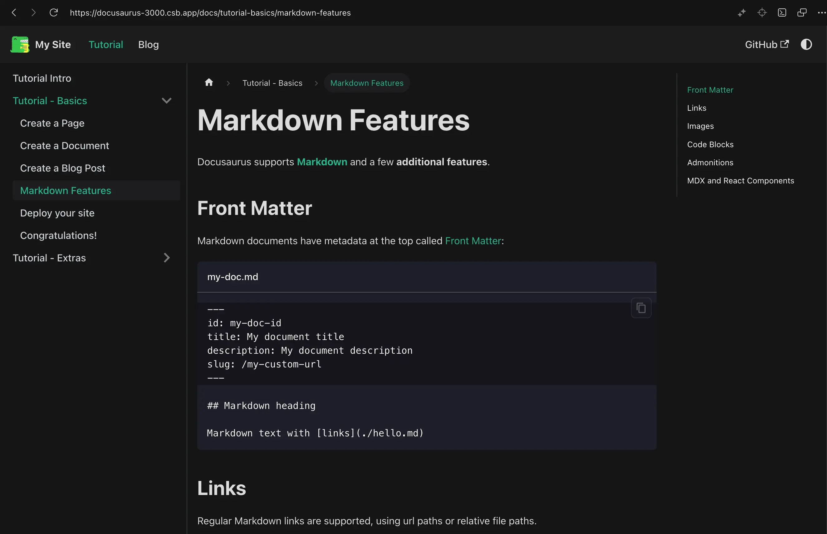Click the Docusaurus dinosaur logo
This screenshot has width=827, height=534.
(20, 44)
